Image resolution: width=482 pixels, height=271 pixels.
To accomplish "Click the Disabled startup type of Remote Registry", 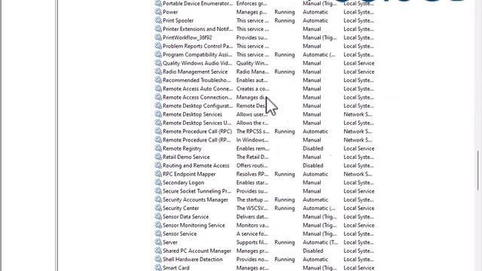I will click(x=313, y=148).
